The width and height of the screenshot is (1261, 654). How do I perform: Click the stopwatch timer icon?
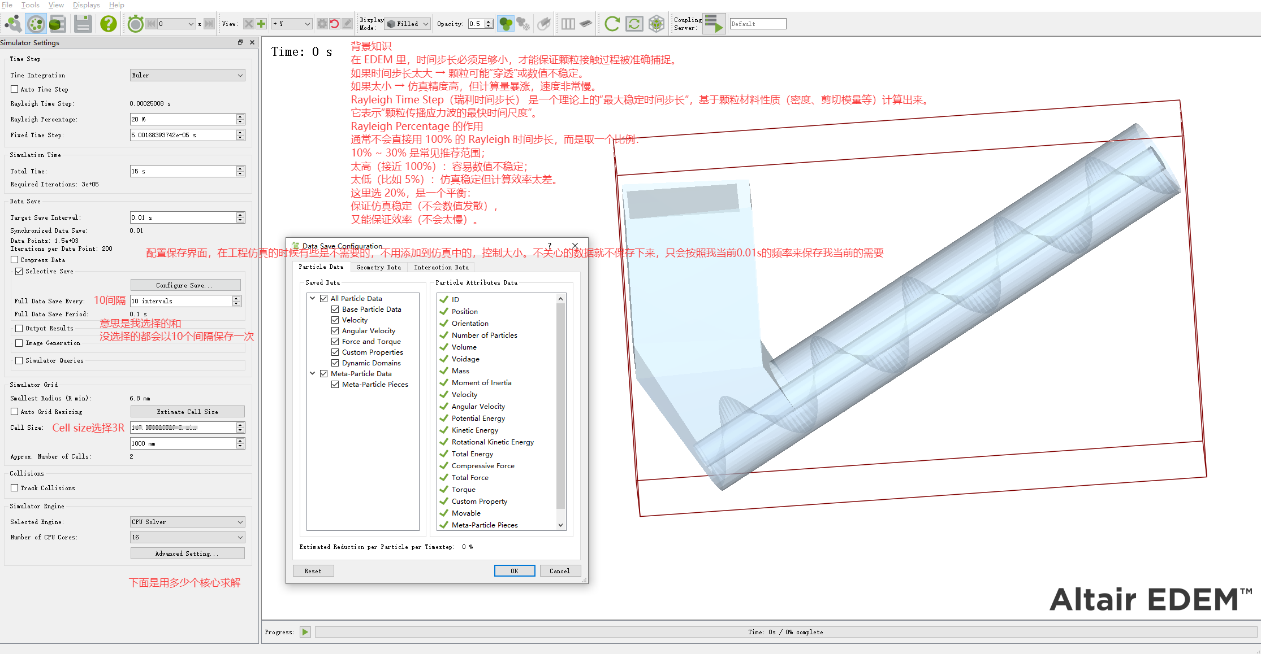(135, 24)
